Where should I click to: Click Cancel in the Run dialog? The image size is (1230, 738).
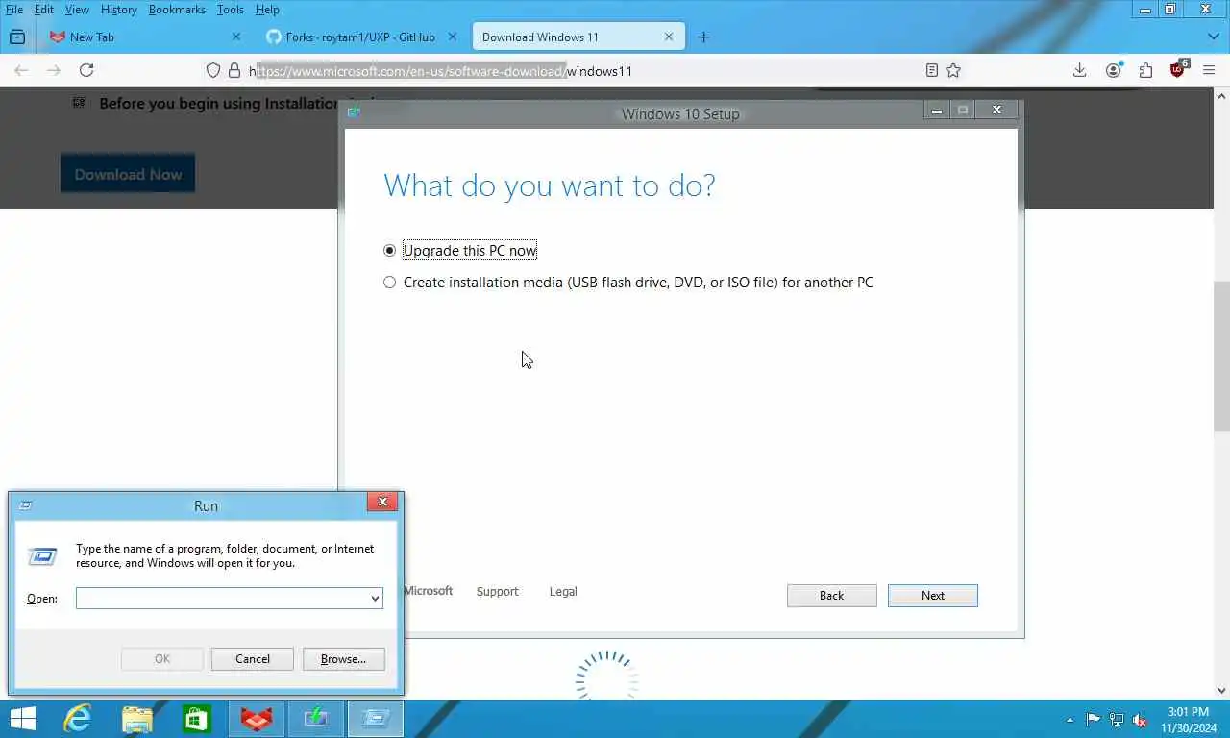point(253,659)
